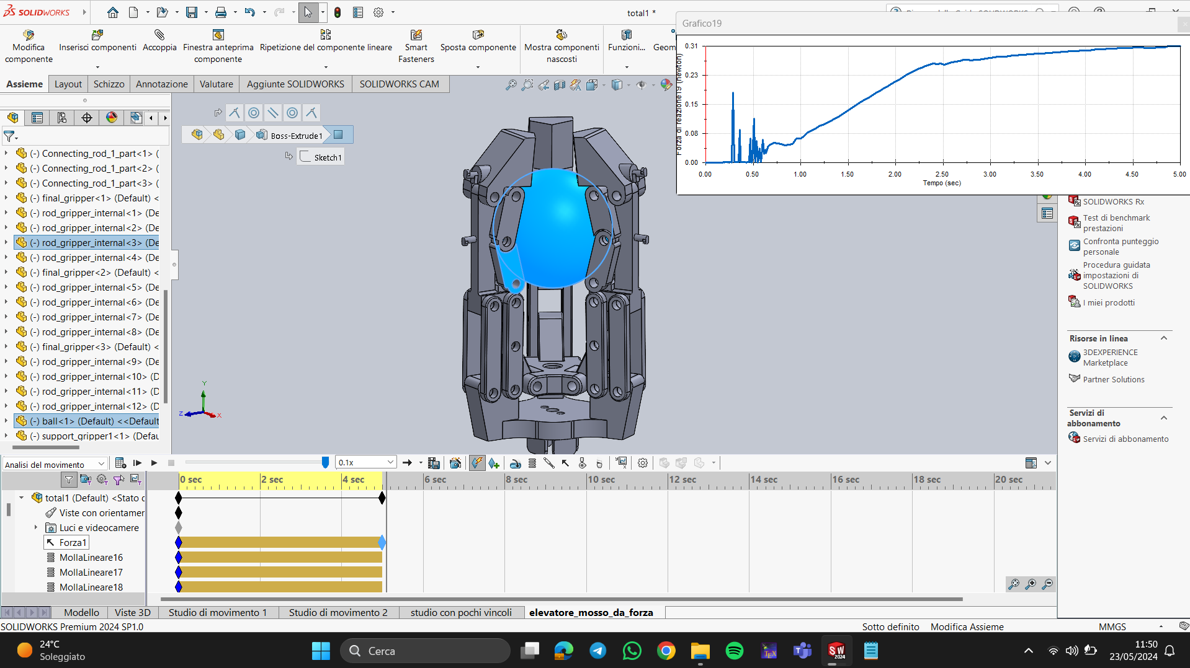Add a force to the motion study
The height and width of the screenshot is (668, 1190).
pyautogui.click(x=565, y=463)
